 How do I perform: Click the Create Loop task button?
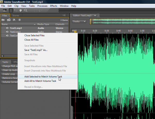(x=9, y=74)
